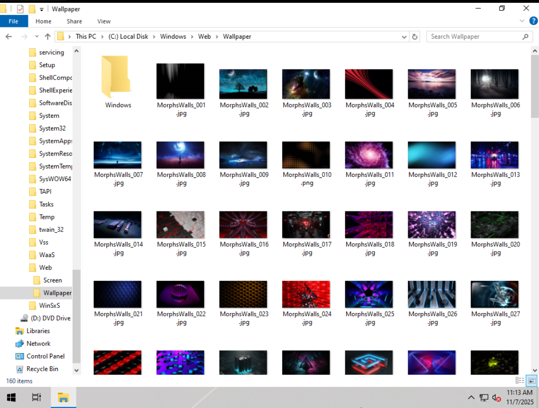Select WinSxS folder in tree
The height and width of the screenshot is (408, 539).
coord(45,306)
